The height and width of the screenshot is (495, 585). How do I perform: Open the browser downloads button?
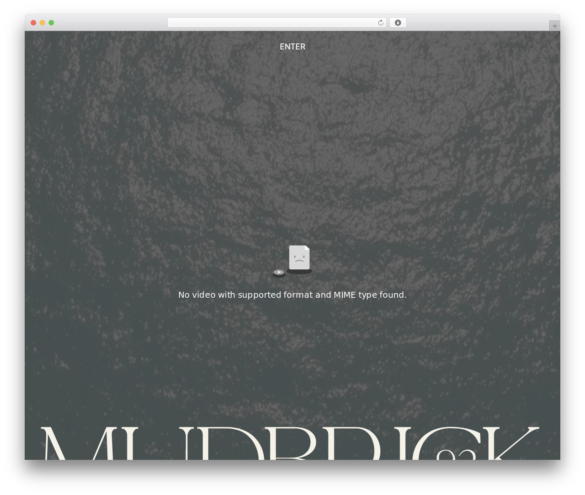398,23
